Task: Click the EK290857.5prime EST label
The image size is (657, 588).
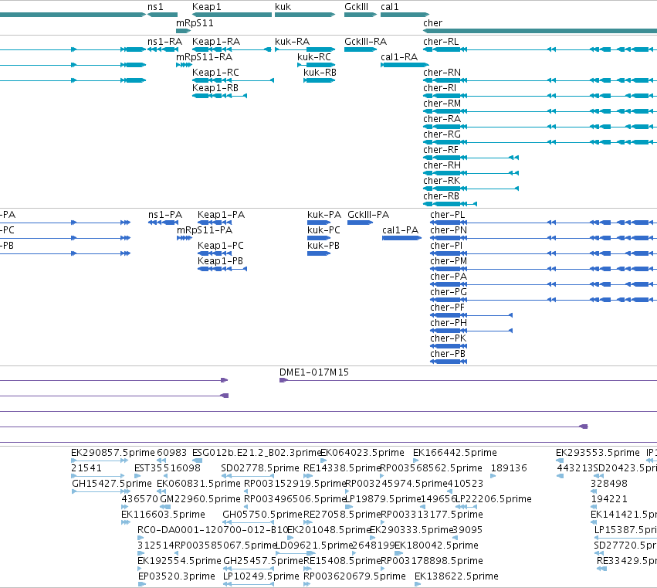Action: click(113, 453)
